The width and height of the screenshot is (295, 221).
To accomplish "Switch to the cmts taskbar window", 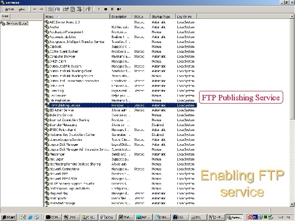I will pos(162,217).
